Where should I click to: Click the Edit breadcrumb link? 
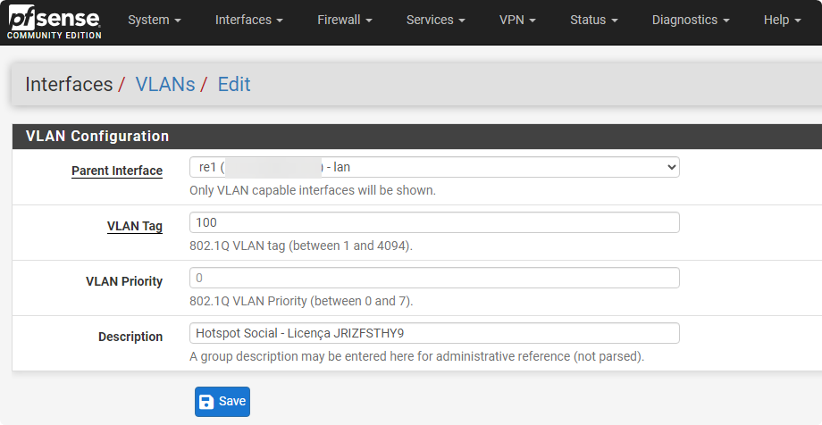[234, 85]
